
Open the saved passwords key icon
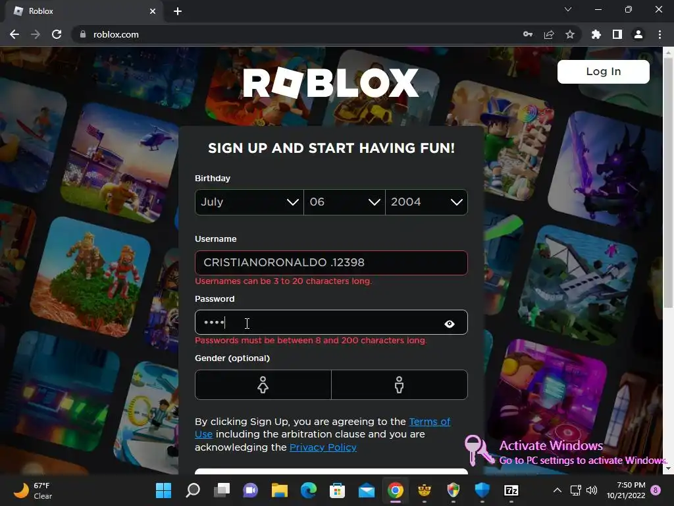tap(528, 34)
